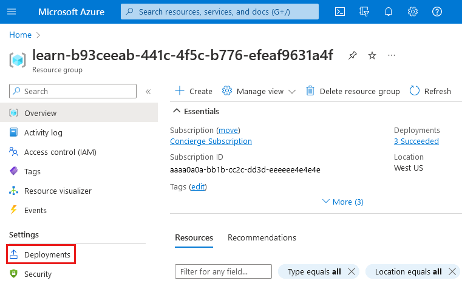This screenshot has width=462, height=286.
Task: Click the West US location value
Action: coord(409,168)
